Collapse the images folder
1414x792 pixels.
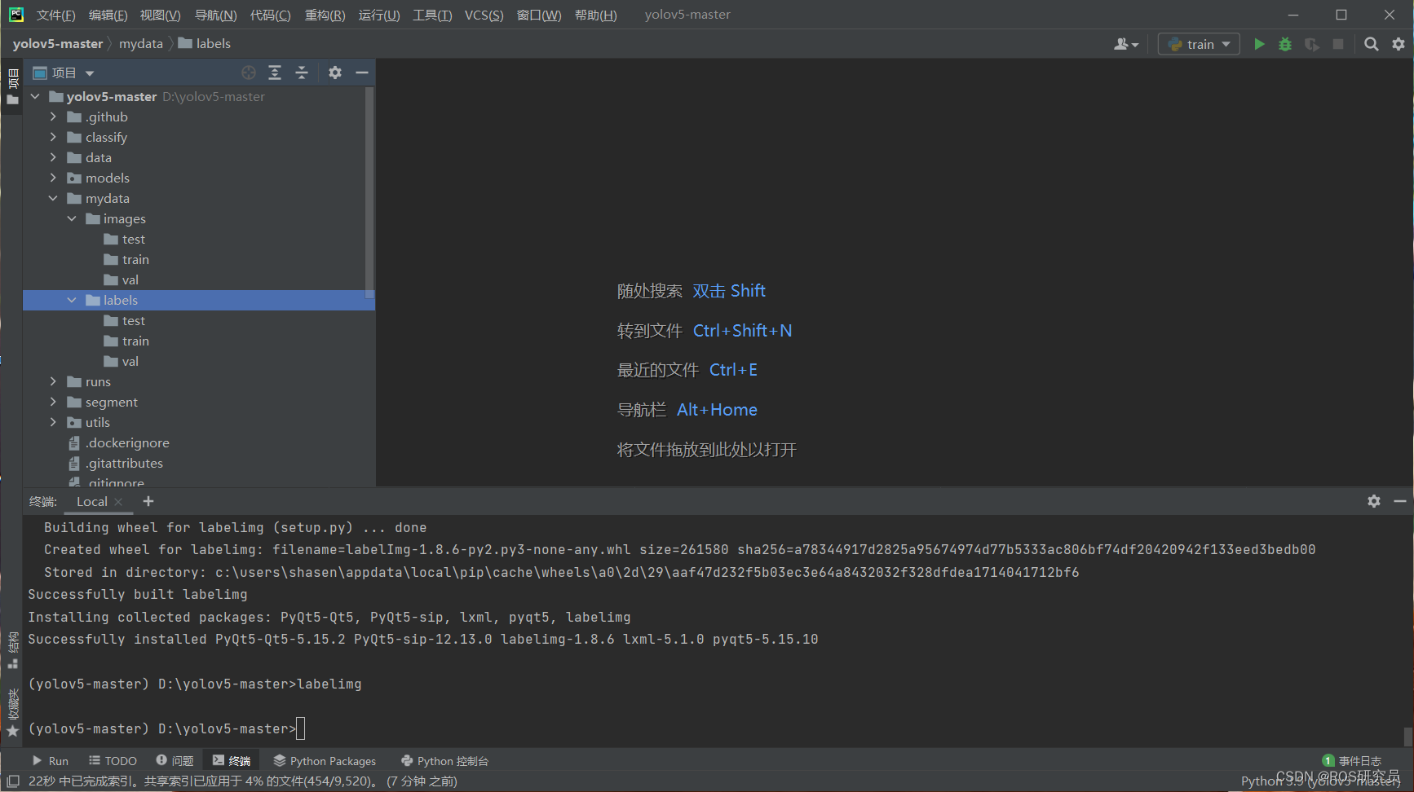pyautogui.click(x=72, y=218)
